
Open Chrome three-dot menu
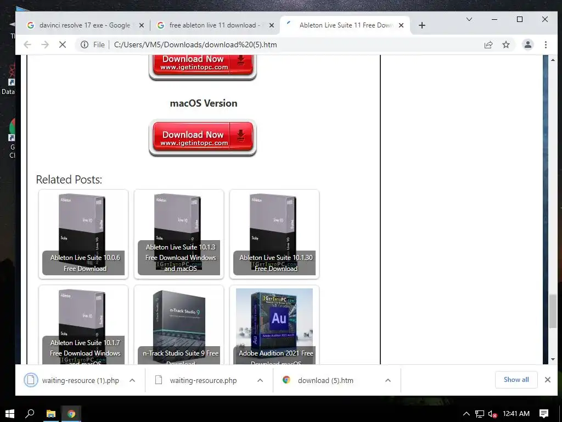point(546,45)
